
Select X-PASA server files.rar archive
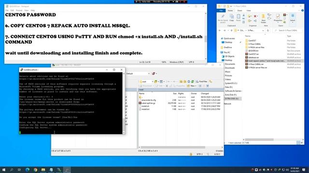click(257, 68)
